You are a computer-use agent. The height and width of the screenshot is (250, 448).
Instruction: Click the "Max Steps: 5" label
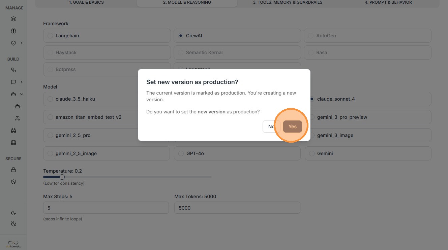click(x=58, y=197)
